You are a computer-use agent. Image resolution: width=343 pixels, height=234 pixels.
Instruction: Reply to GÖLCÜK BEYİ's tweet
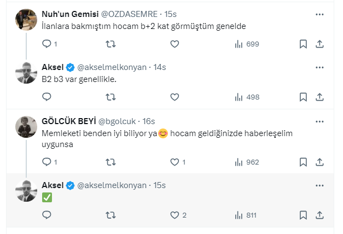(46, 162)
